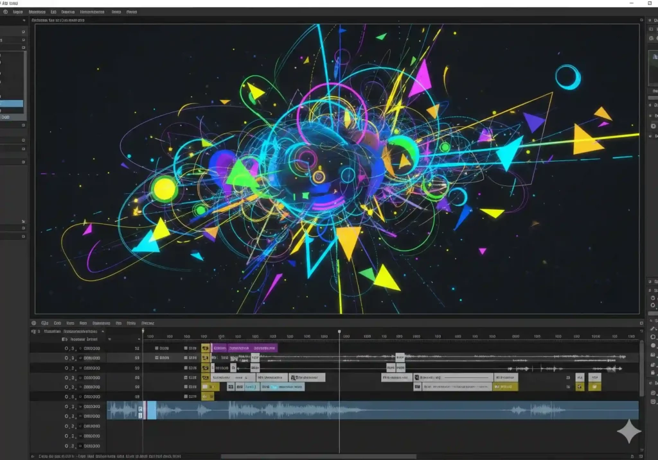658x460 pixels.
Task: Open the Edit menu in the menu bar
Action: pyautogui.click(x=54, y=12)
